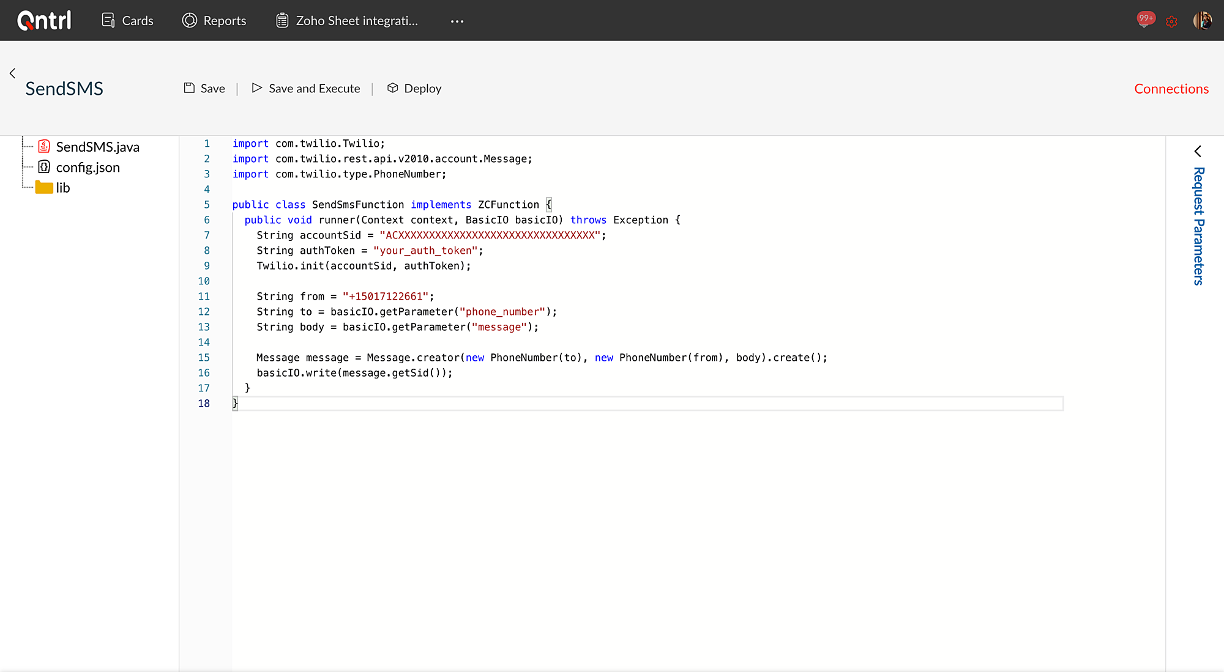Click the throws keyword on line 6

(x=588, y=220)
